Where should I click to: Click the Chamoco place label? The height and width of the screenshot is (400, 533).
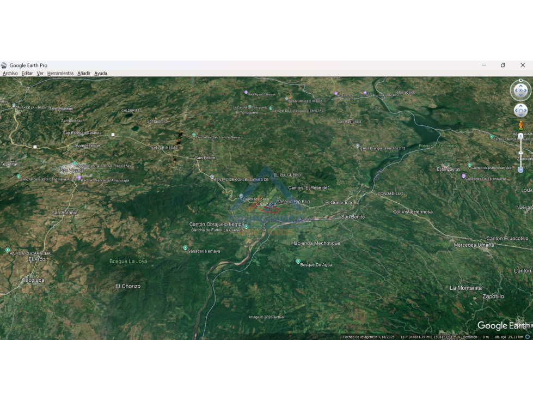click(266, 204)
